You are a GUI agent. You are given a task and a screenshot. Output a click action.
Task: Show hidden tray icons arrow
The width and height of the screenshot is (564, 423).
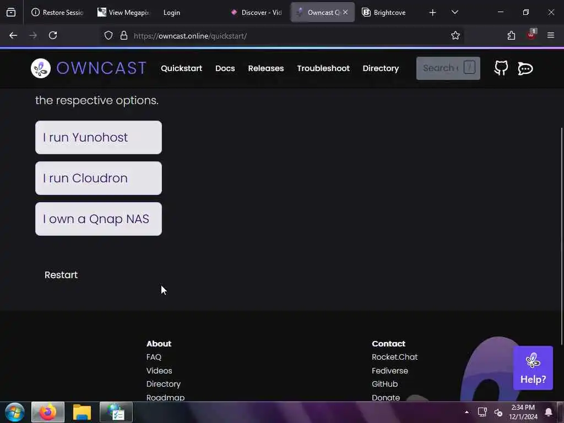coord(467,412)
